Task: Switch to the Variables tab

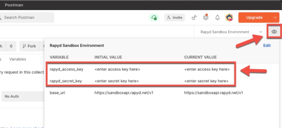Action: 18,59
